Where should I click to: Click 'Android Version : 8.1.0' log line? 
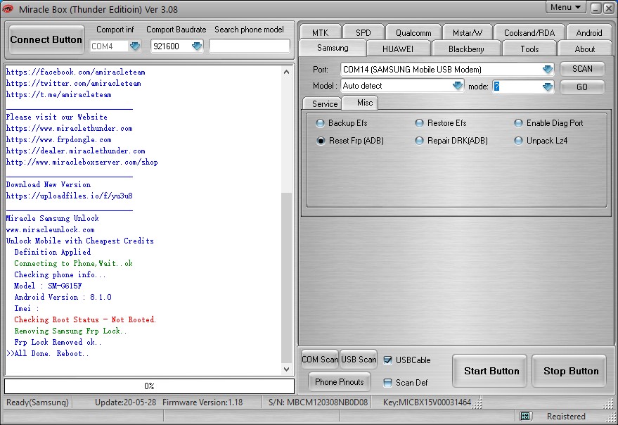tap(63, 297)
